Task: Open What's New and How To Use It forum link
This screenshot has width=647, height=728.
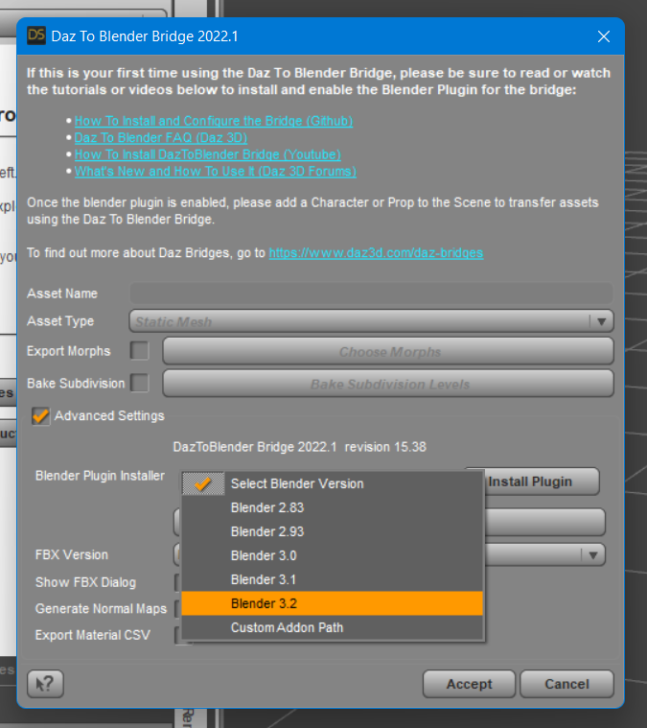Action: pyautogui.click(x=216, y=171)
